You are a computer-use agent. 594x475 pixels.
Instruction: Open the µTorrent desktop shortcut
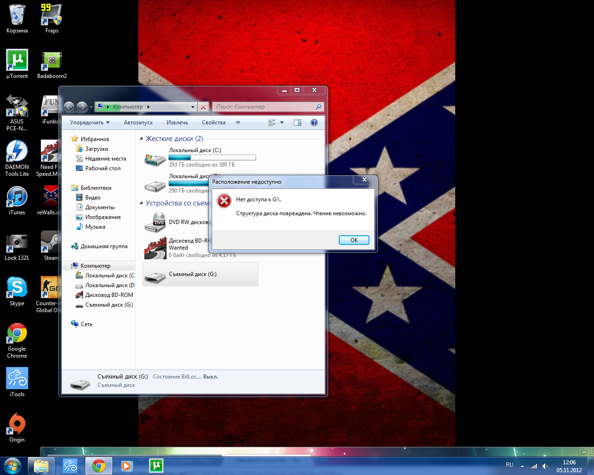[17, 64]
